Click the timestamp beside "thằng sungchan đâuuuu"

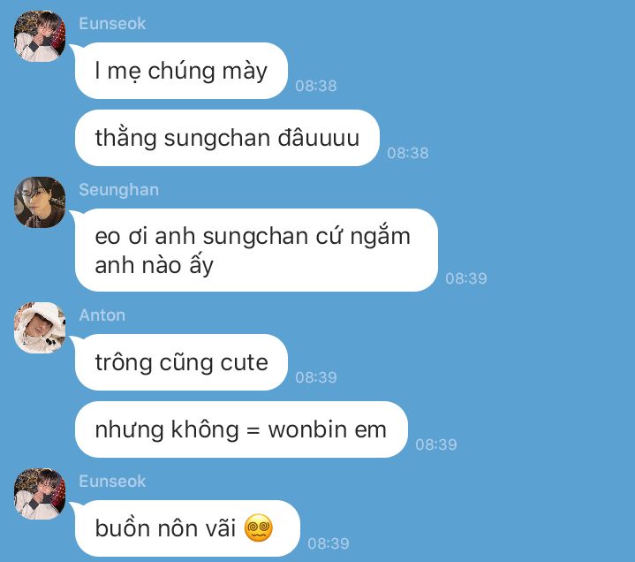pyautogui.click(x=408, y=153)
